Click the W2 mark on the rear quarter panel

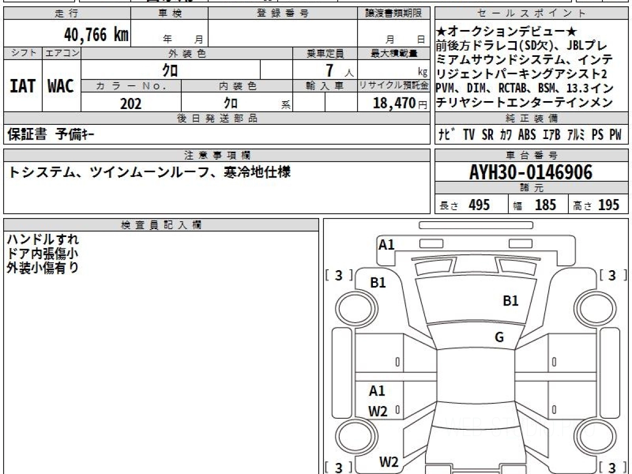[389, 462]
